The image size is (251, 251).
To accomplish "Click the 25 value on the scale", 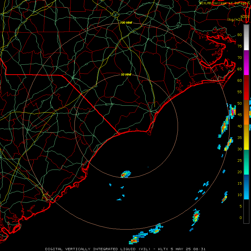I will click(240, 161).
